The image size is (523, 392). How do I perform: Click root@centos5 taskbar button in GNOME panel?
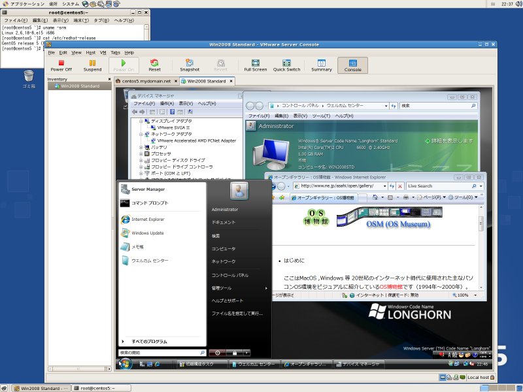click(101, 388)
